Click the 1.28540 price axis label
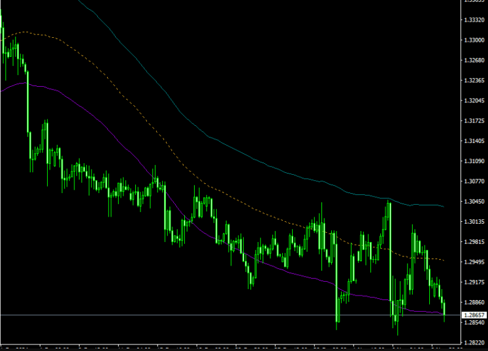 tap(474, 322)
